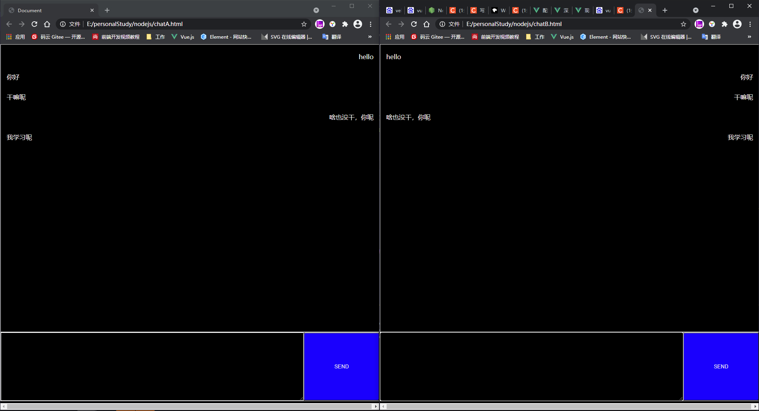Screen dimensions: 759x411
Task: Go back in chatB window
Action: coord(389,24)
